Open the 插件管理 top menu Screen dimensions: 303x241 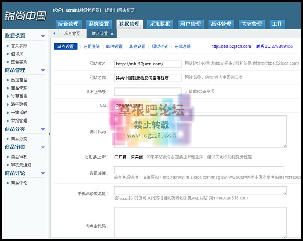[221, 24]
